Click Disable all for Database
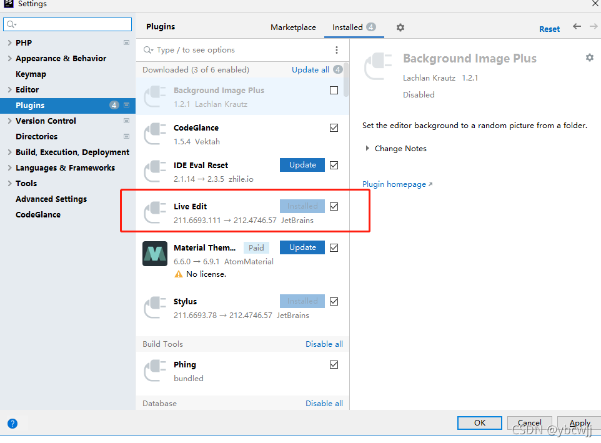This screenshot has width=601, height=443. click(x=324, y=404)
